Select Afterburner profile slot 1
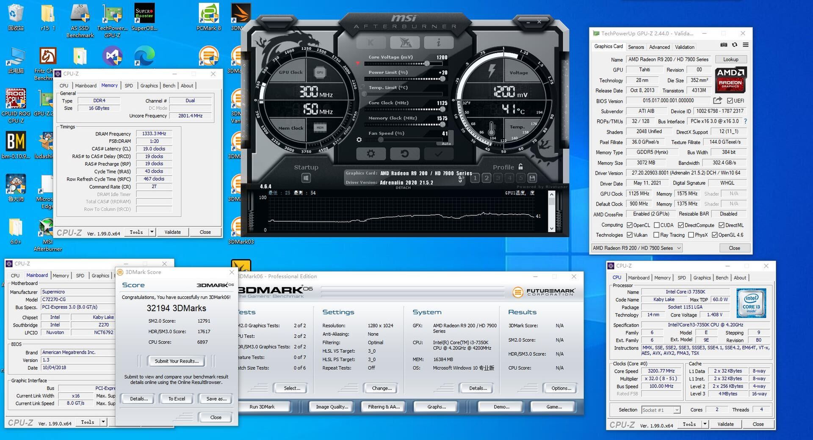The width and height of the screenshot is (813, 440). [x=475, y=178]
